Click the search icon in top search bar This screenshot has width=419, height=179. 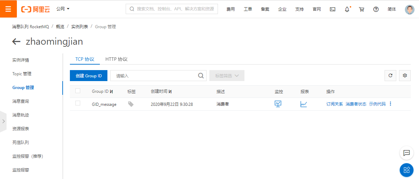click(132, 9)
